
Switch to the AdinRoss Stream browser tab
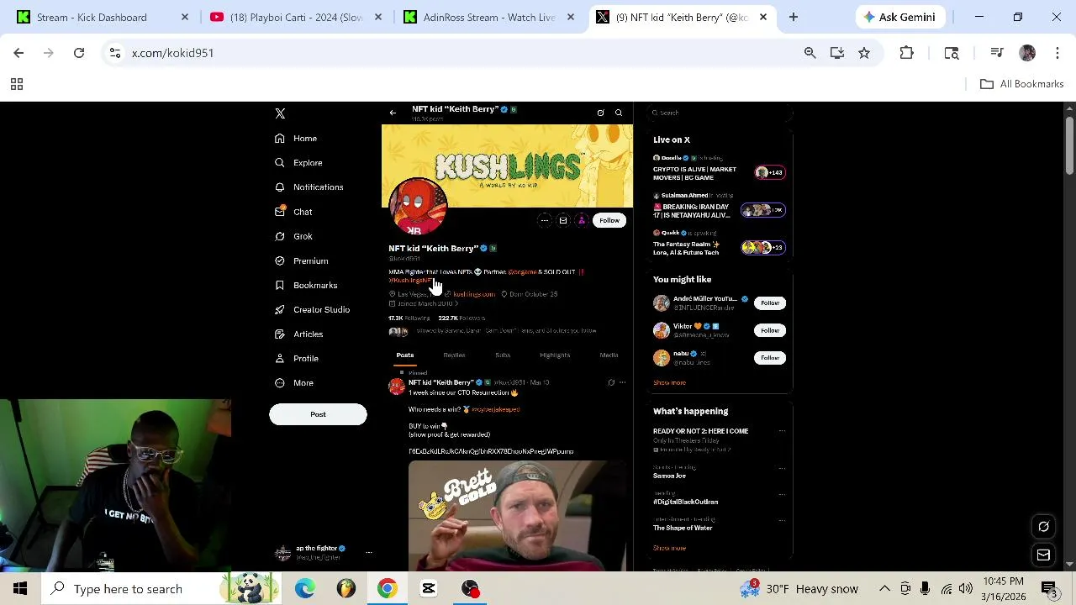[x=488, y=17]
